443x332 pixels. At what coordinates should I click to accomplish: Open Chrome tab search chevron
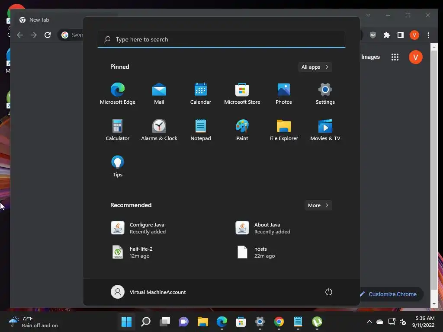(x=368, y=15)
